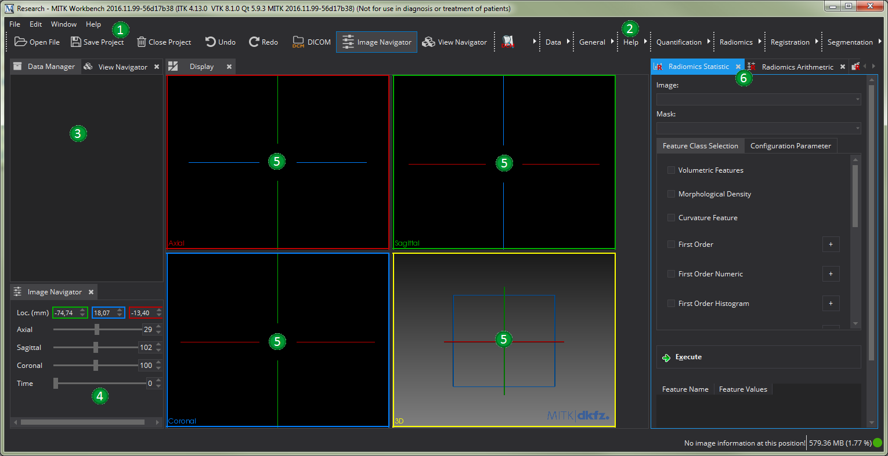Select the Feature Class Selection tab
This screenshot has width=888, height=456.
tap(701, 146)
